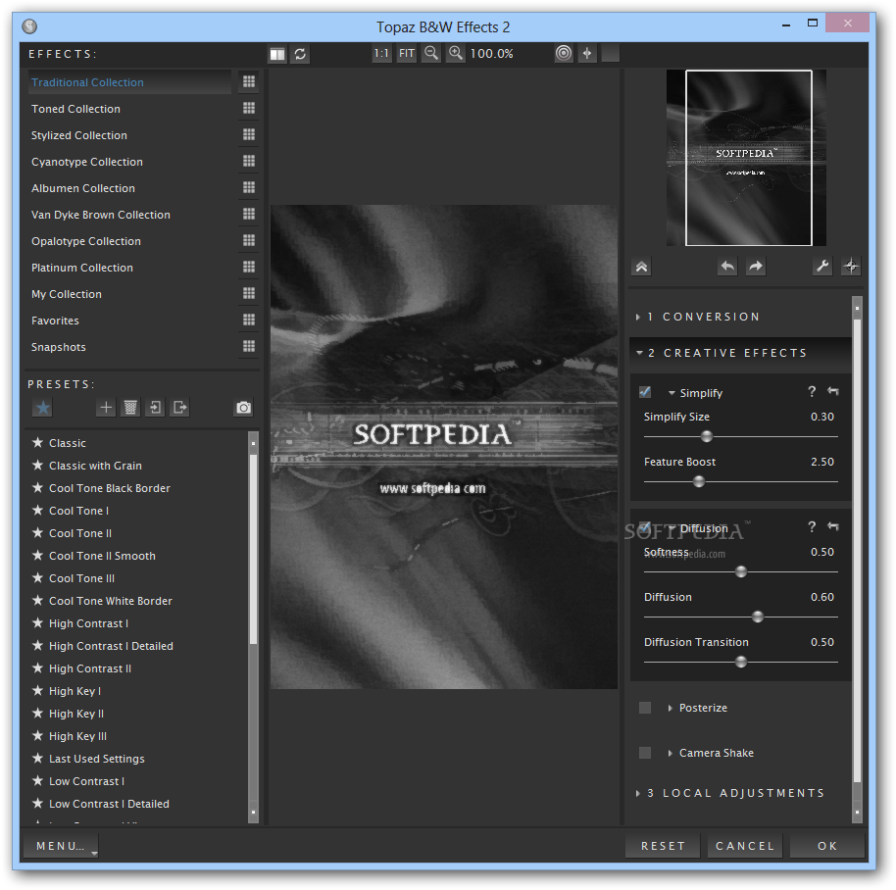The height and width of the screenshot is (890, 896).
Task: Open the Diffusion help question mark
Action: click(x=812, y=526)
